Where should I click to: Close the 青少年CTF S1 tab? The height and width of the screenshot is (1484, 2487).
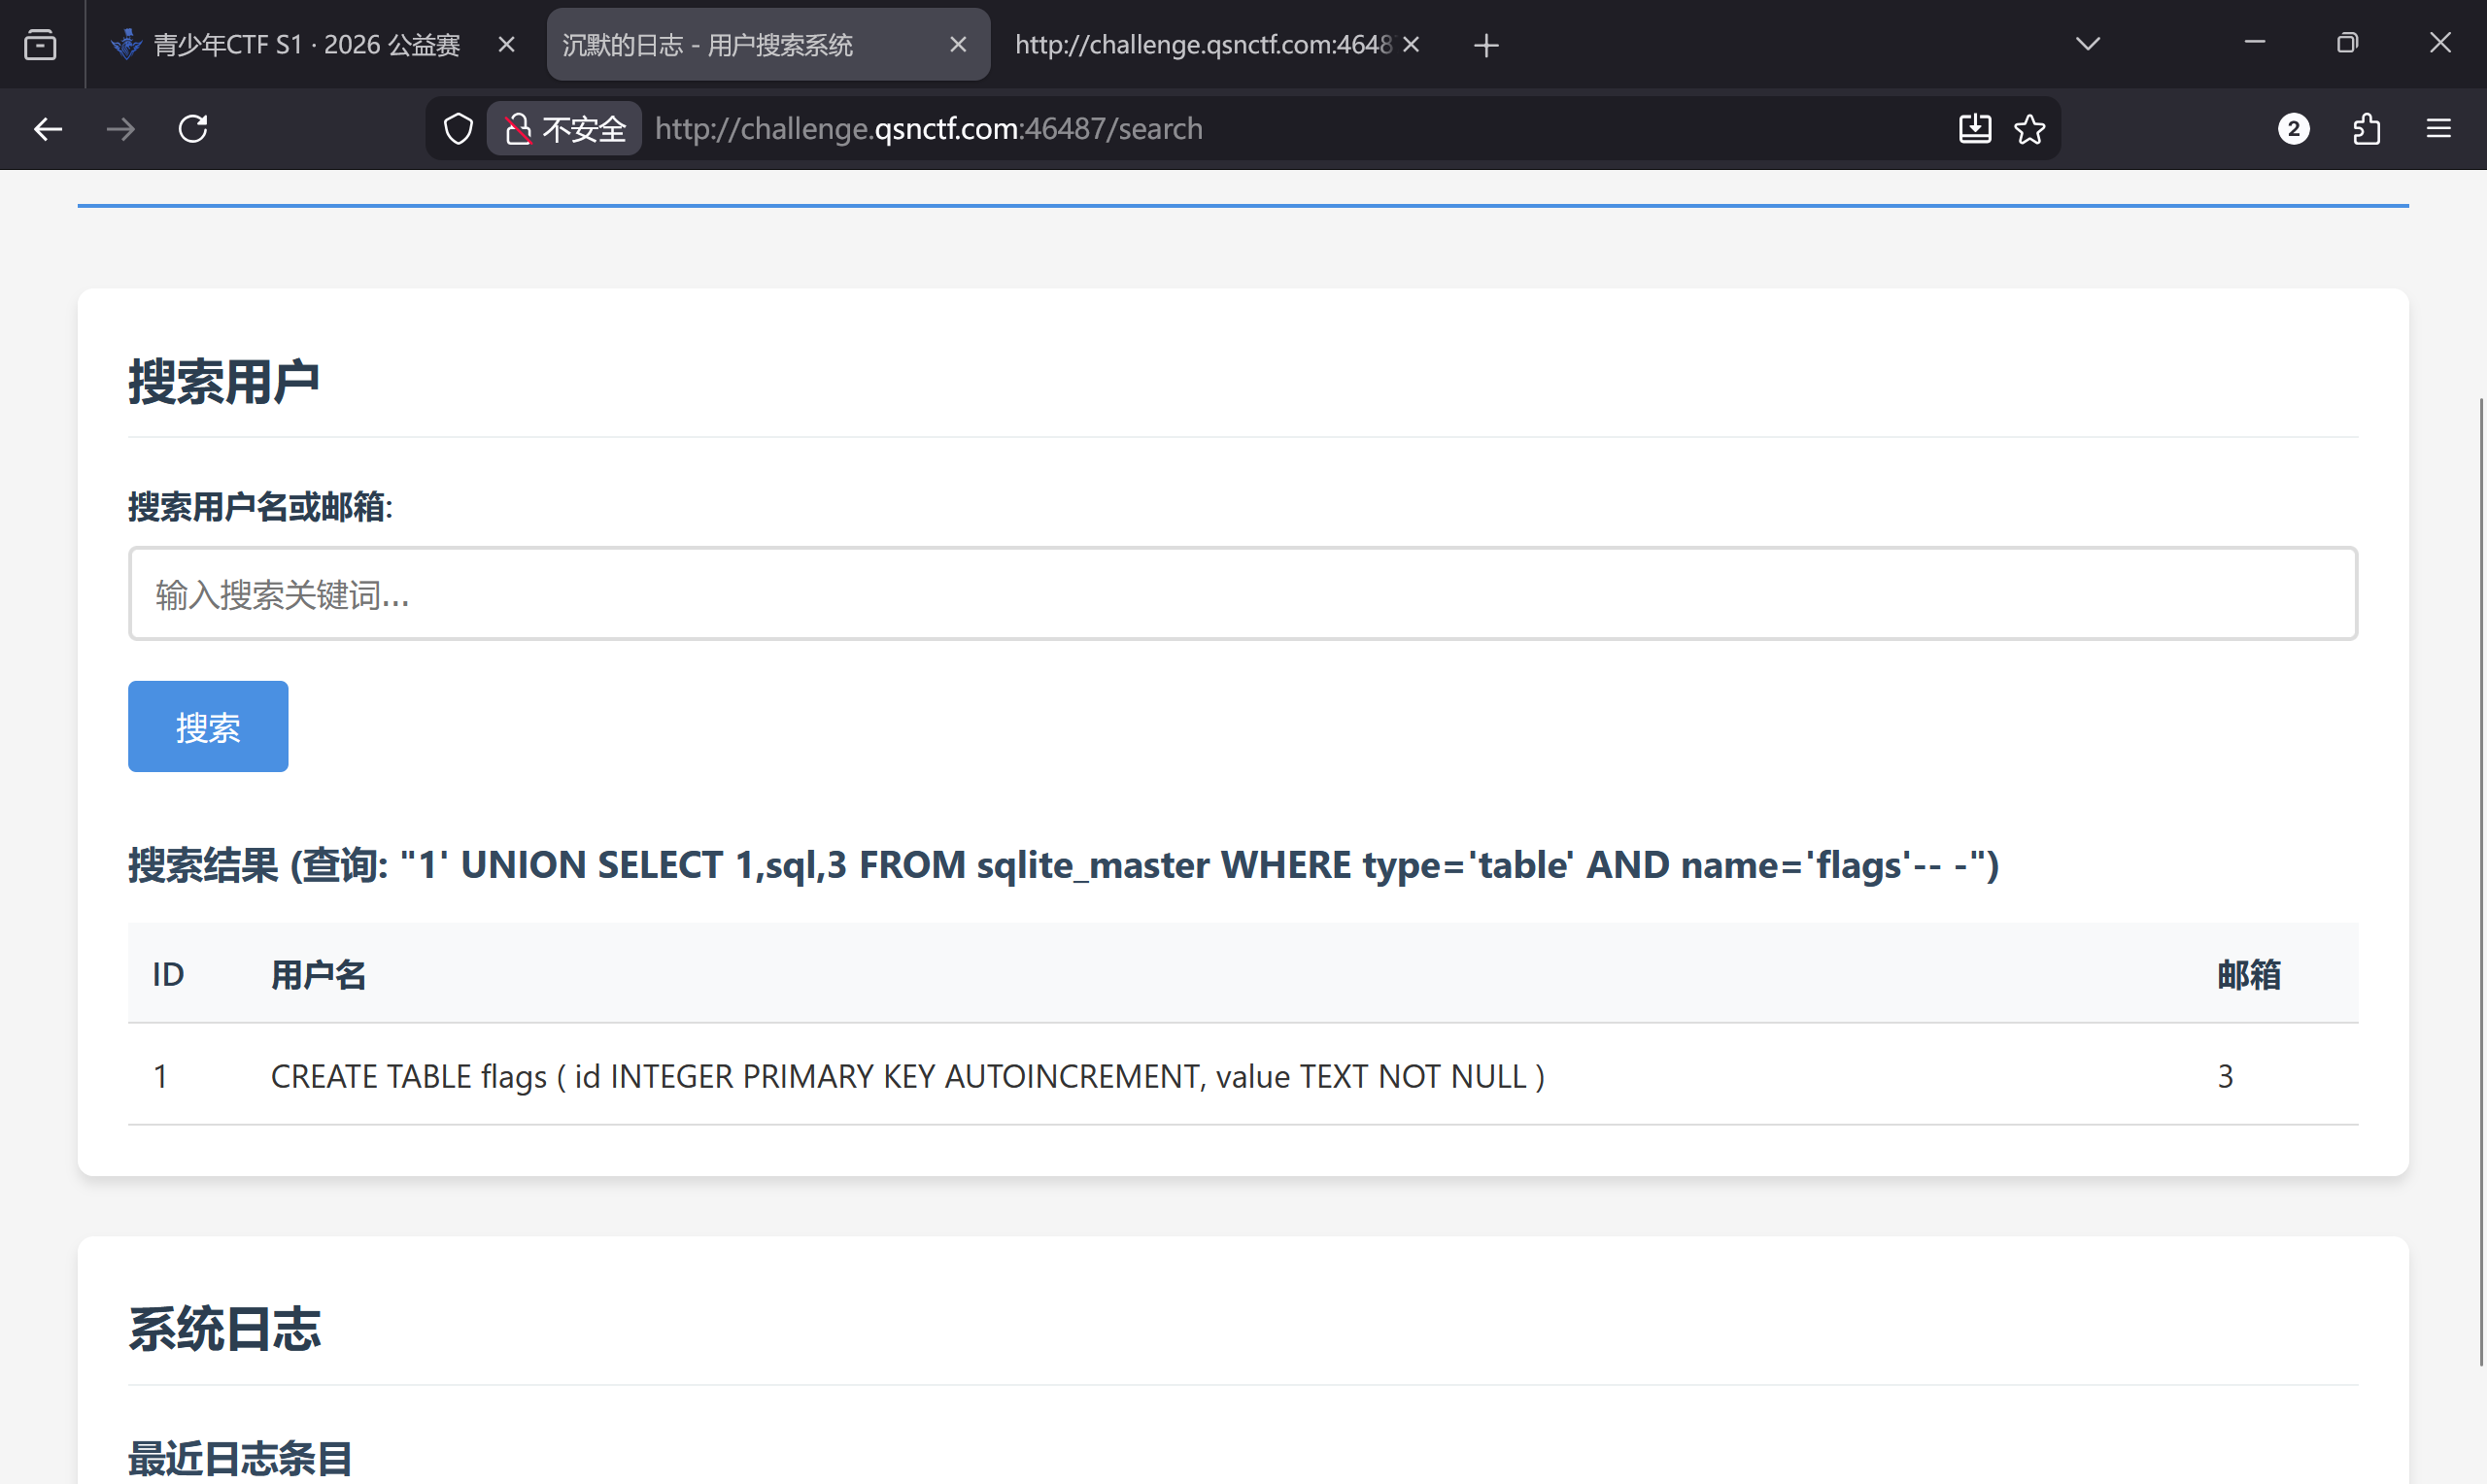pyautogui.click(x=506, y=45)
